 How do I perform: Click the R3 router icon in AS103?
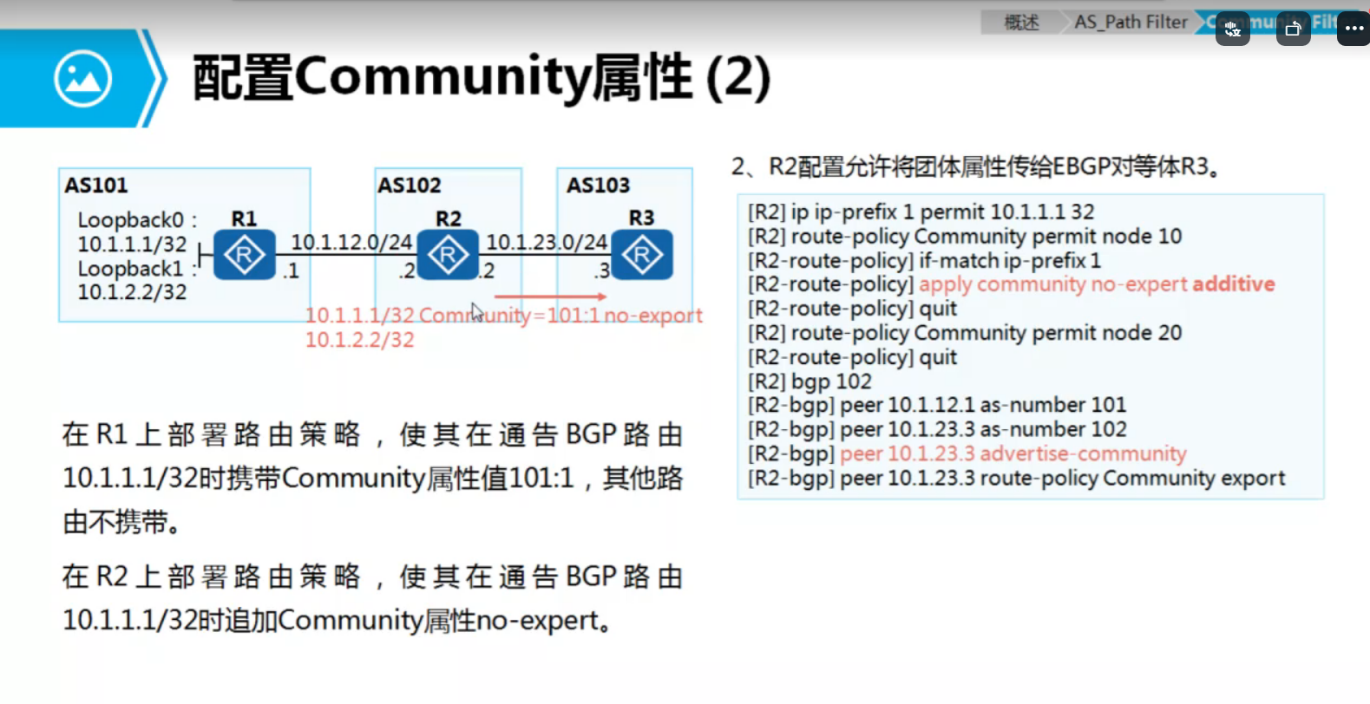pyautogui.click(x=642, y=255)
